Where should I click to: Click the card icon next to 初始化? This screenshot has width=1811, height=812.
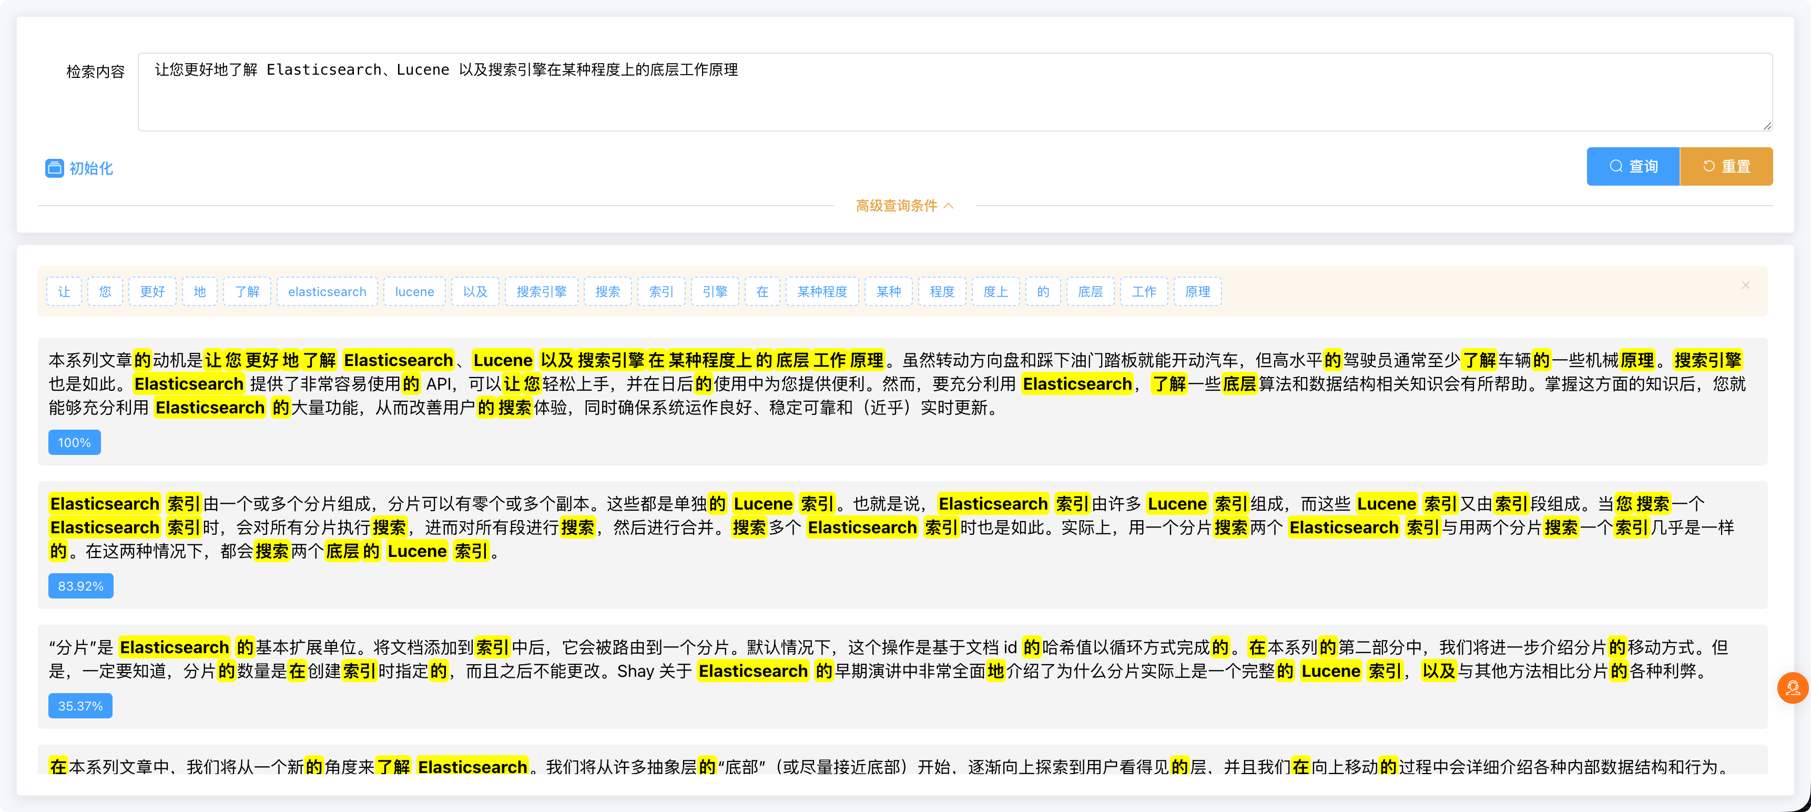(54, 168)
